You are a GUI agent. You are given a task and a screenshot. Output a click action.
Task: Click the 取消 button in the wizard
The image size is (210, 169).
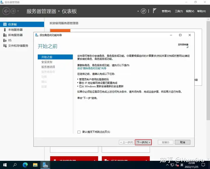pos(183,142)
